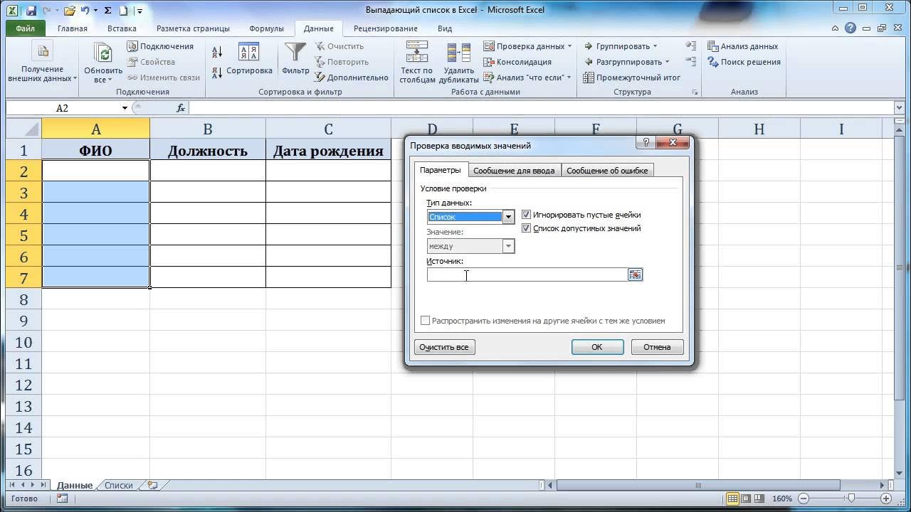911x512 pixels.
Task: Click the open folder icon in quick access toolbar
Action: click(69, 11)
